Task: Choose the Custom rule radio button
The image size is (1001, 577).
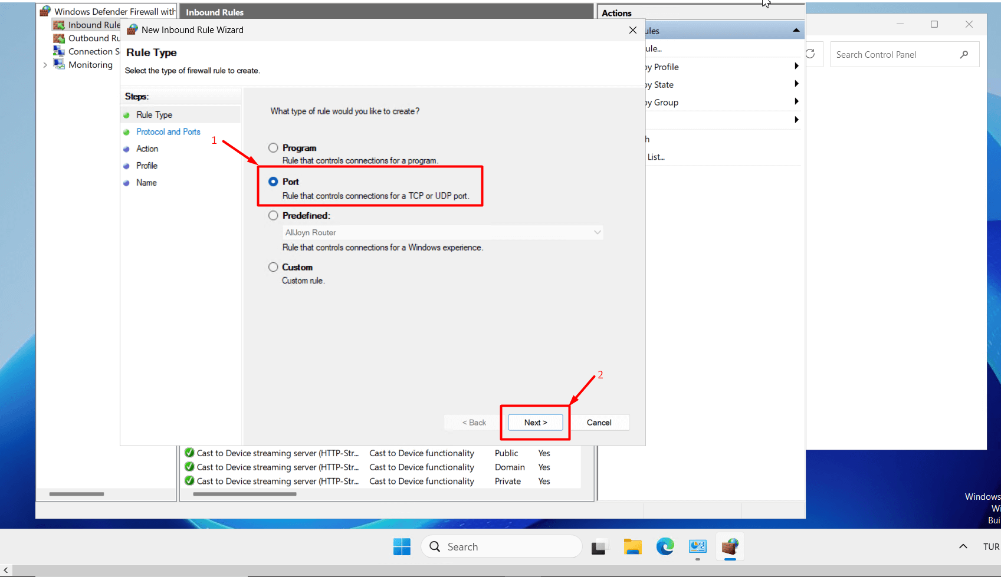Action: (x=273, y=267)
